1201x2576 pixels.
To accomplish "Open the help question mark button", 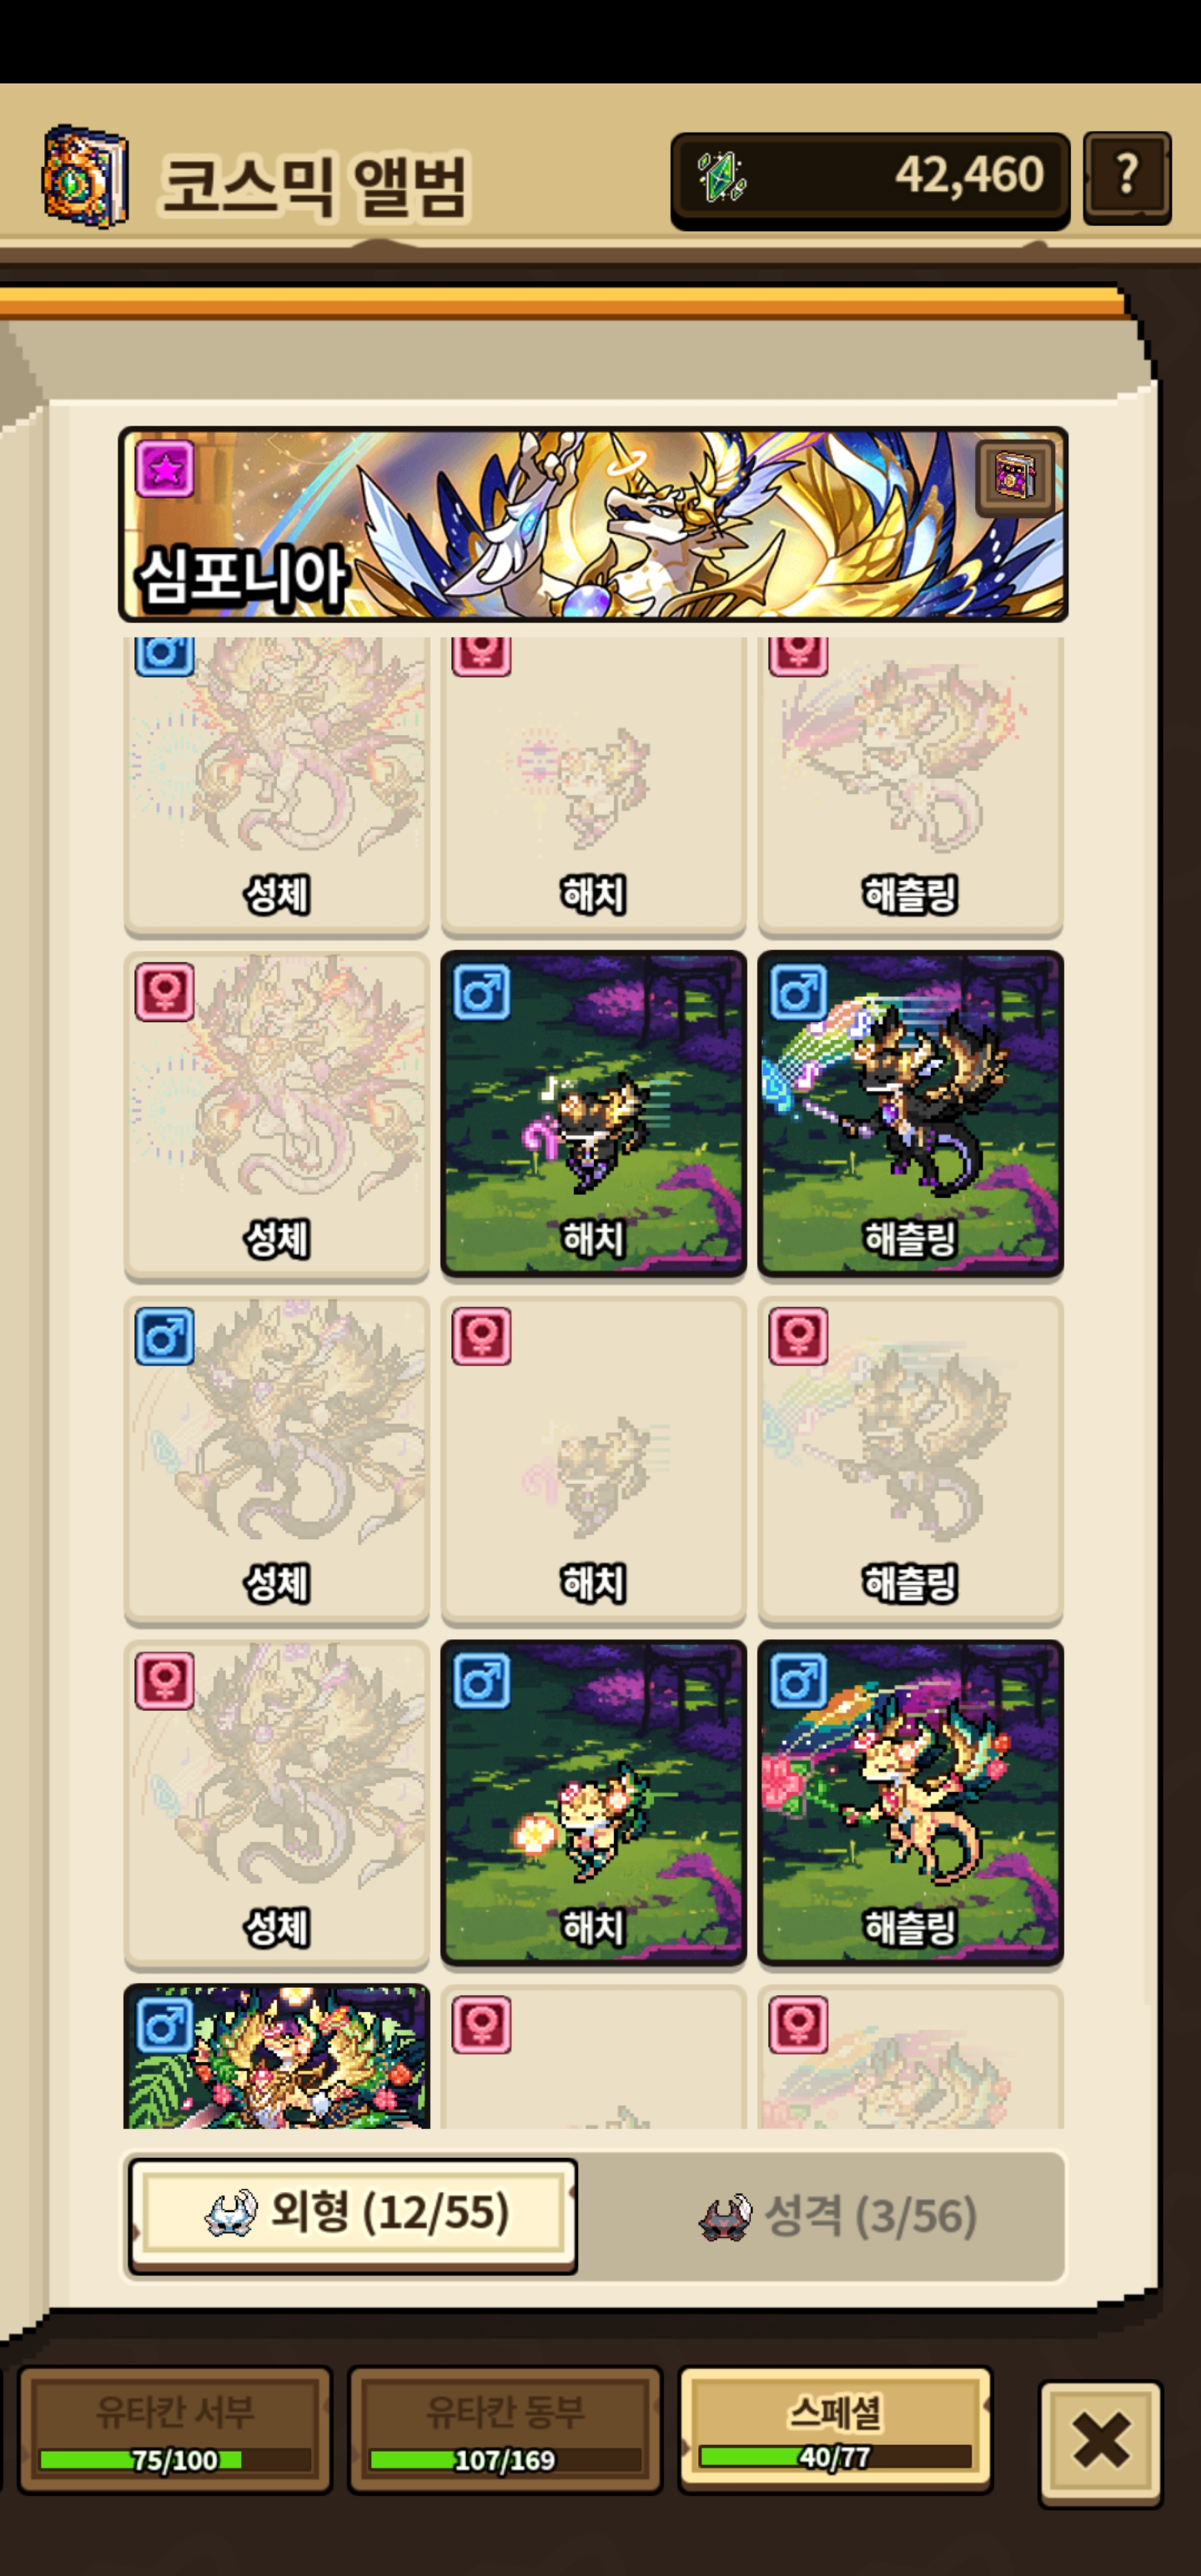I will click(x=1127, y=177).
